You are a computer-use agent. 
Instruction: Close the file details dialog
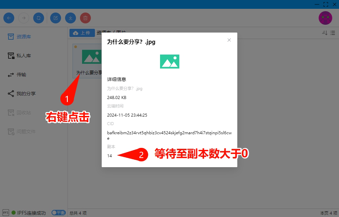229,40
